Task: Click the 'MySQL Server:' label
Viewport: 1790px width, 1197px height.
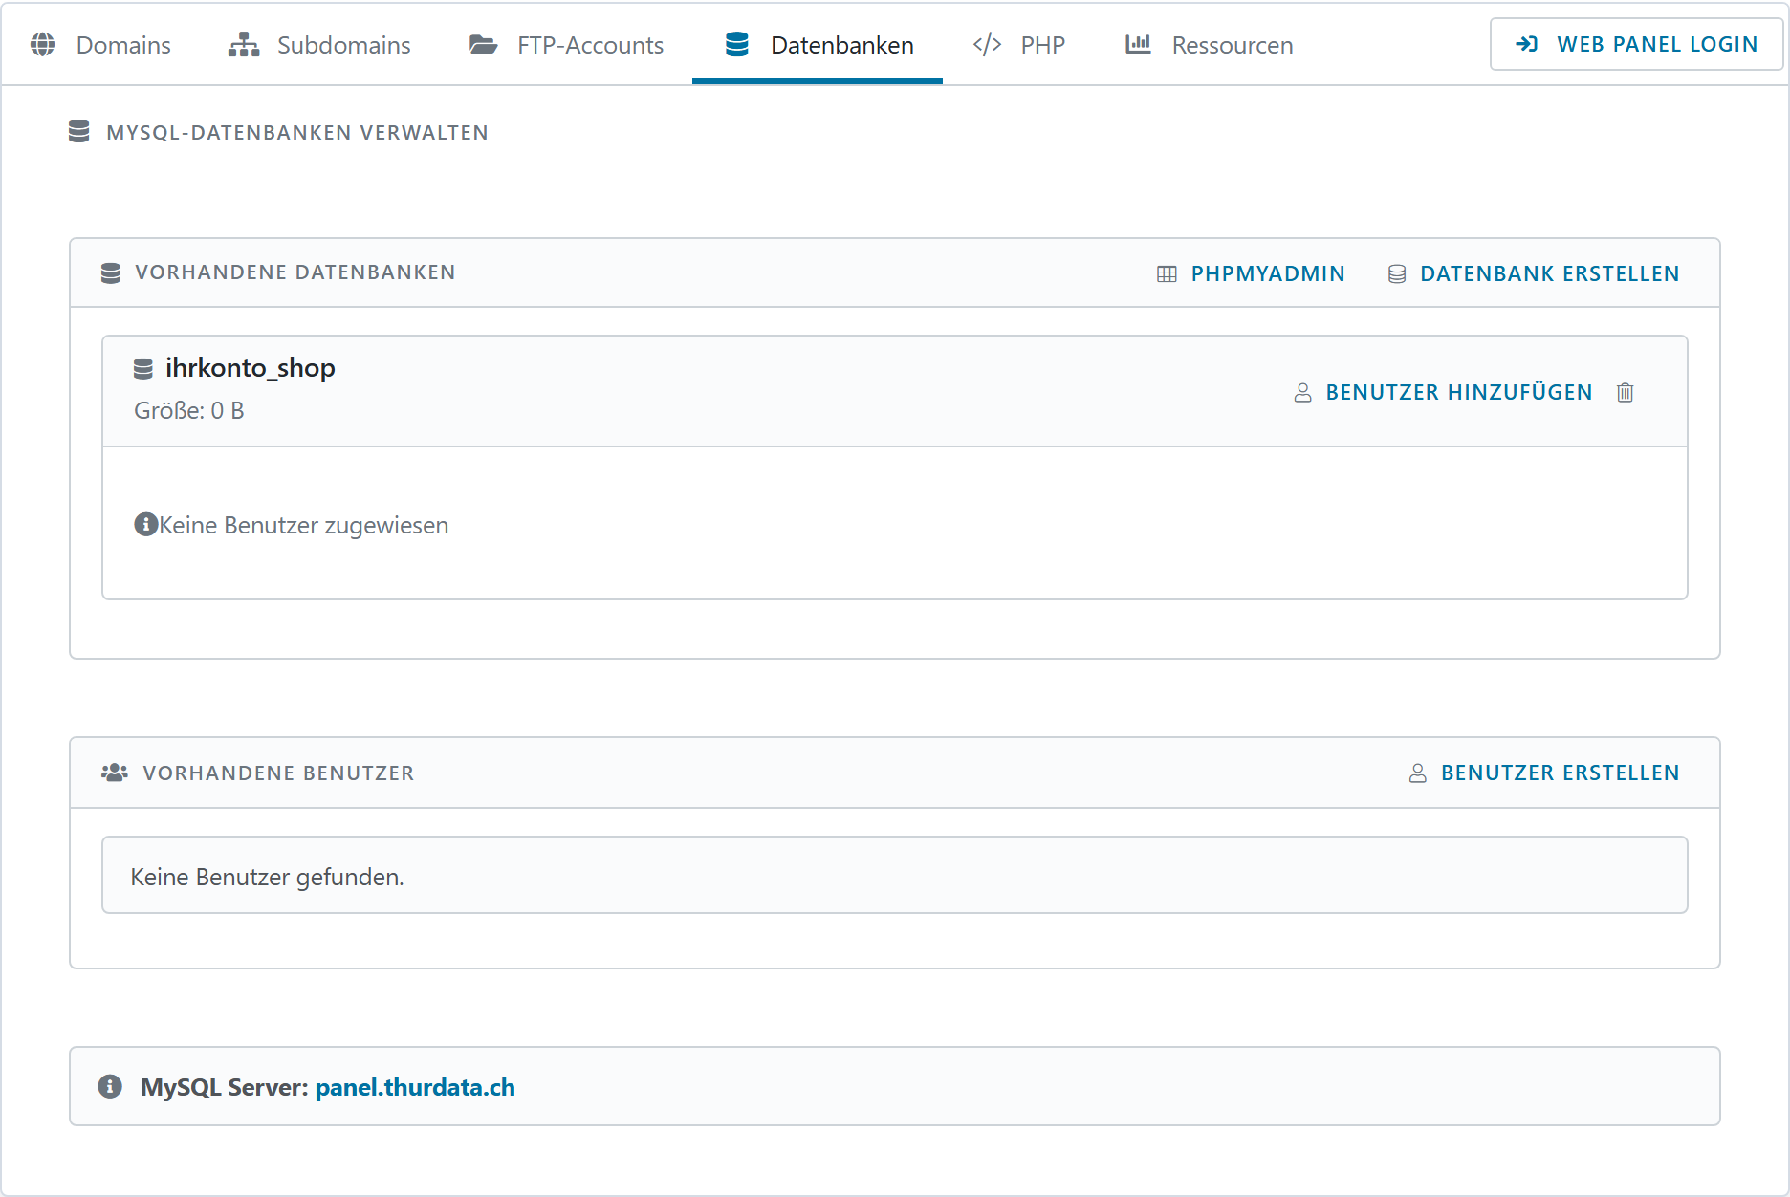Action: click(225, 1087)
